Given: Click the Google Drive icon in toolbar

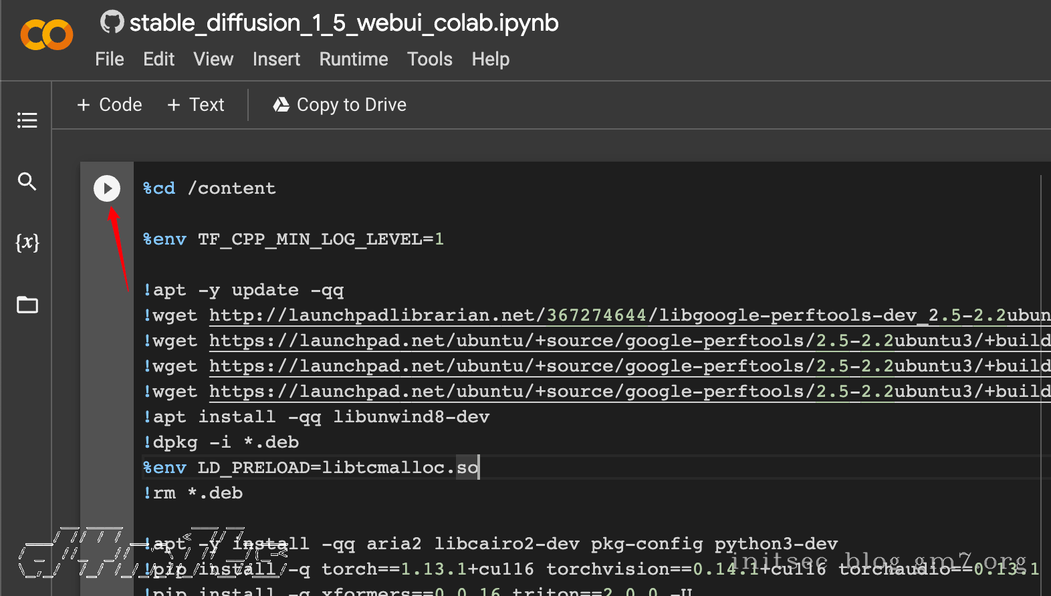Looking at the screenshot, I should point(281,105).
